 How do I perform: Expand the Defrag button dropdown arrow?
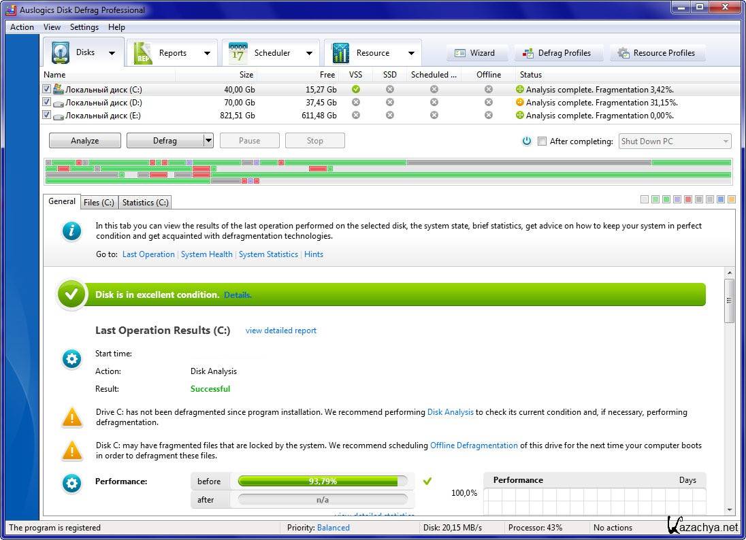point(208,141)
